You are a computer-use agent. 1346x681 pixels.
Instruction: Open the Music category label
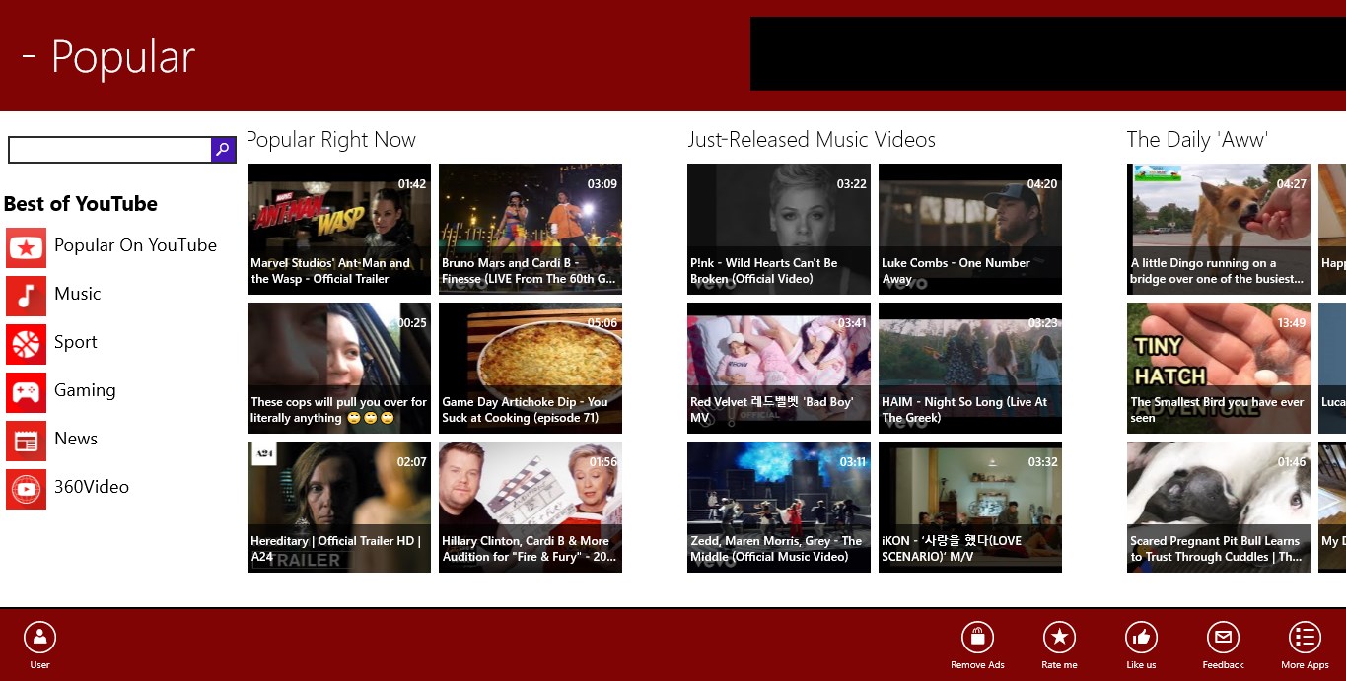(x=77, y=294)
